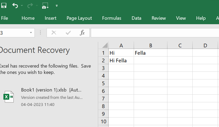Select column C header
This screenshot has width=219, height=127.
[180, 45]
